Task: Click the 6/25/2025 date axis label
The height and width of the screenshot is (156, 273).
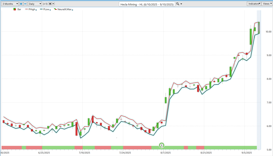Action: tap(44, 153)
